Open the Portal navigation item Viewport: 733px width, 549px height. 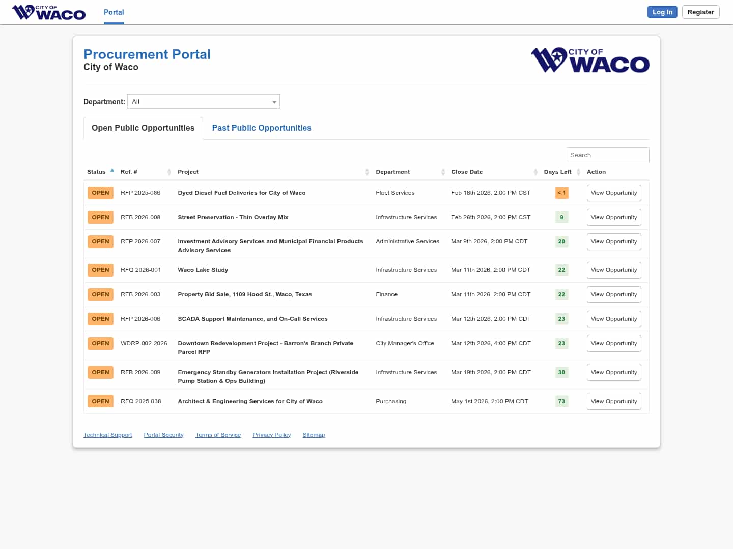(114, 12)
